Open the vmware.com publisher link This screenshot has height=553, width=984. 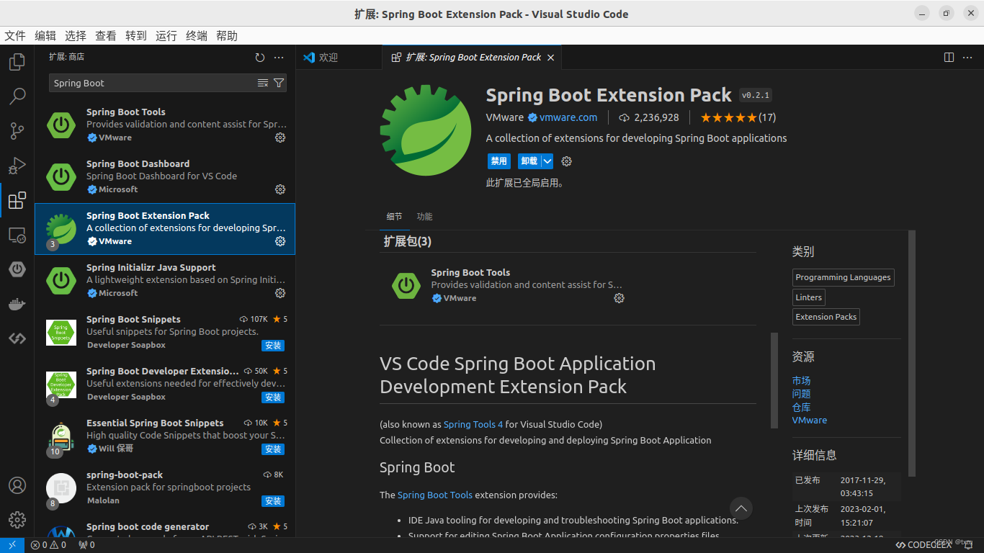pos(568,117)
